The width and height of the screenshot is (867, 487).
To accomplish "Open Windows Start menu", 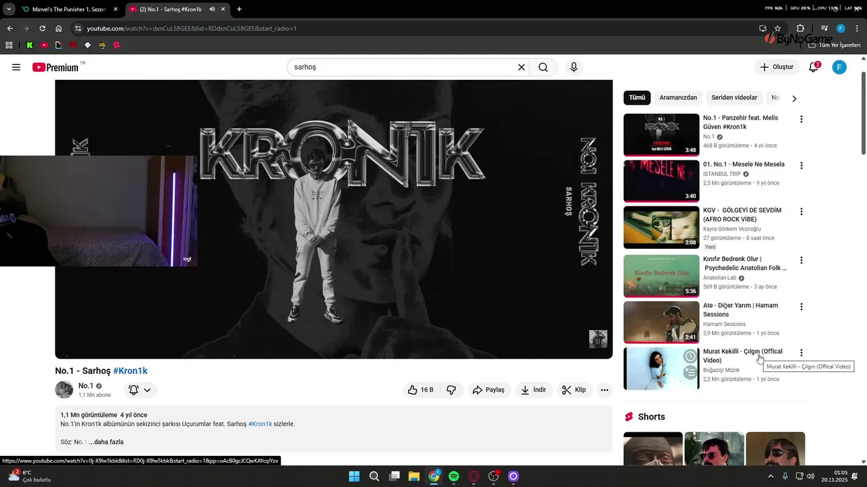I will tap(354, 476).
